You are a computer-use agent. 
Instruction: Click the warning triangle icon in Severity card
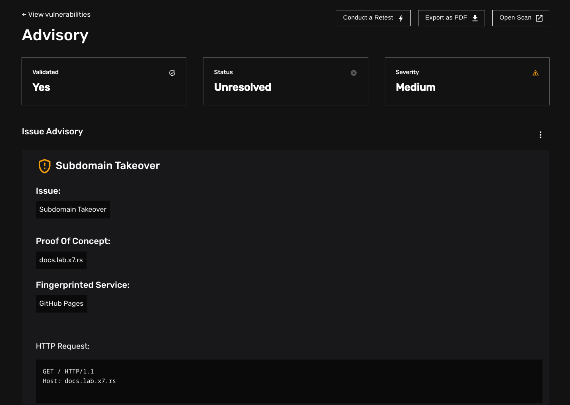click(535, 73)
